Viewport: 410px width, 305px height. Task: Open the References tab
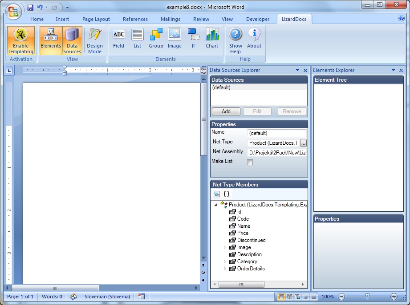coord(135,19)
